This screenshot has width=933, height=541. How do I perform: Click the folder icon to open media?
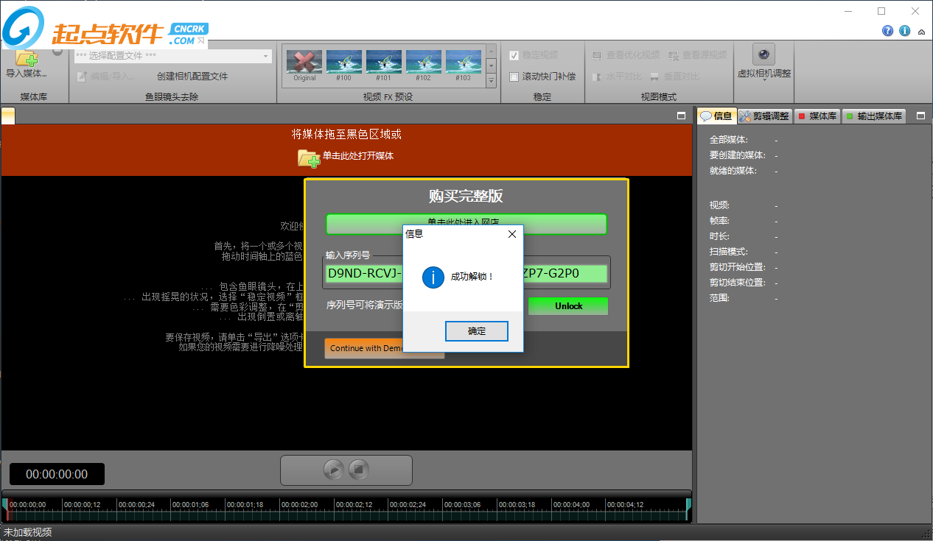[x=308, y=157]
